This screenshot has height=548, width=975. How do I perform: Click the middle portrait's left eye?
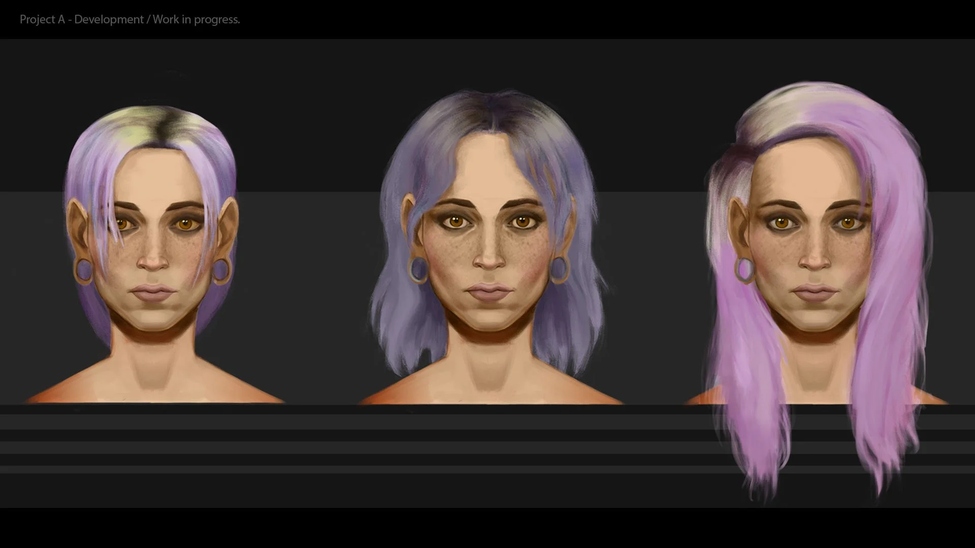tap(456, 222)
